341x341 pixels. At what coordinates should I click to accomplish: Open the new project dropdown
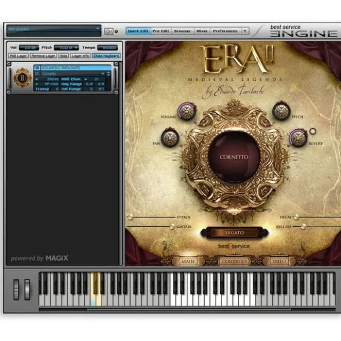coord(54,31)
